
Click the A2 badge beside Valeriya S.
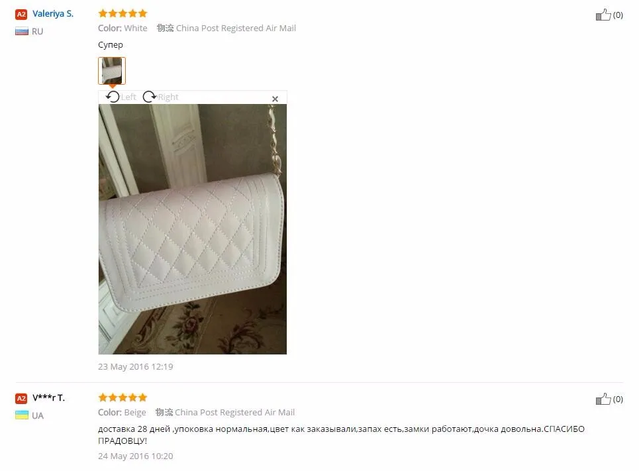tap(21, 15)
